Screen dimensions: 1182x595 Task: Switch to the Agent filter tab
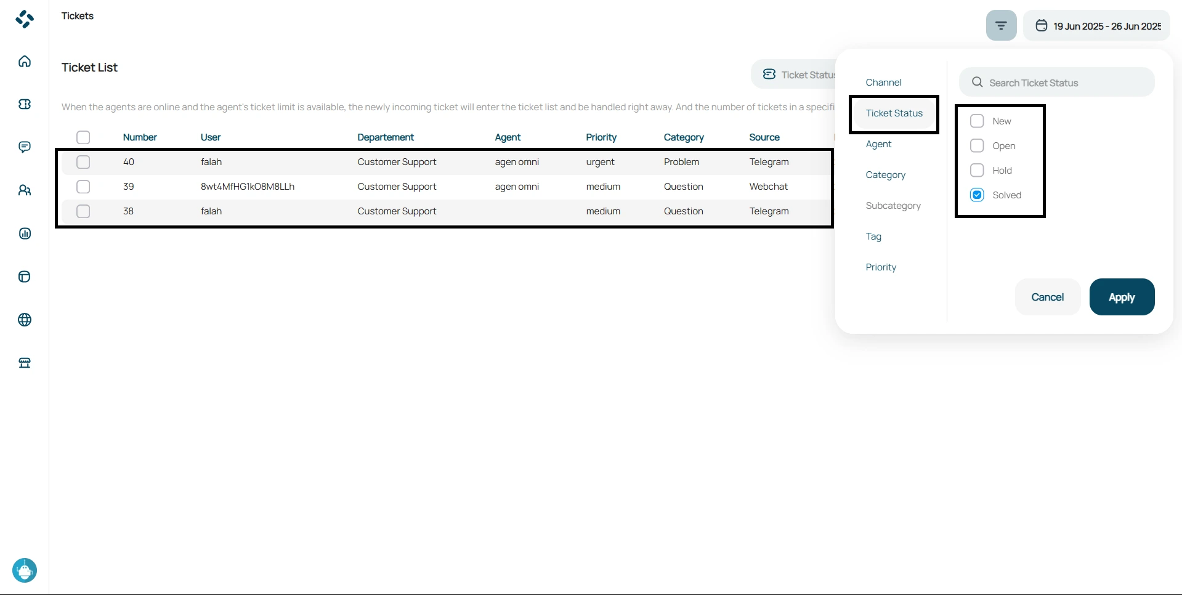(878, 144)
